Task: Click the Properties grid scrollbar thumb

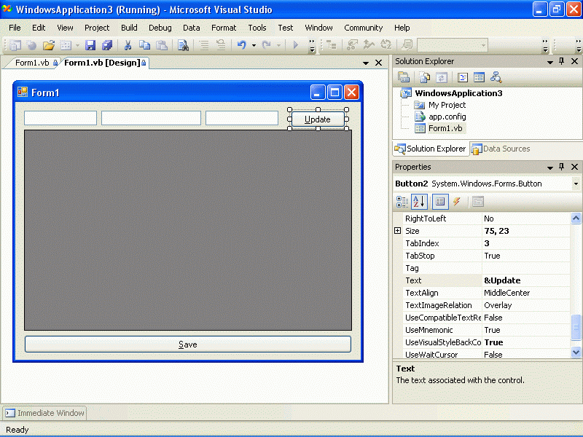Action: coord(576,327)
